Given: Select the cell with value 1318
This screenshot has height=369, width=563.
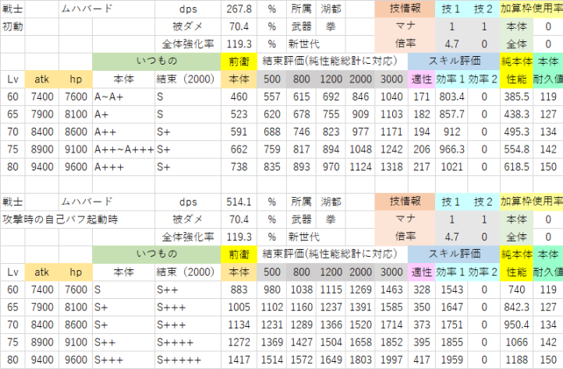Looking at the screenshot, I should (391, 167).
